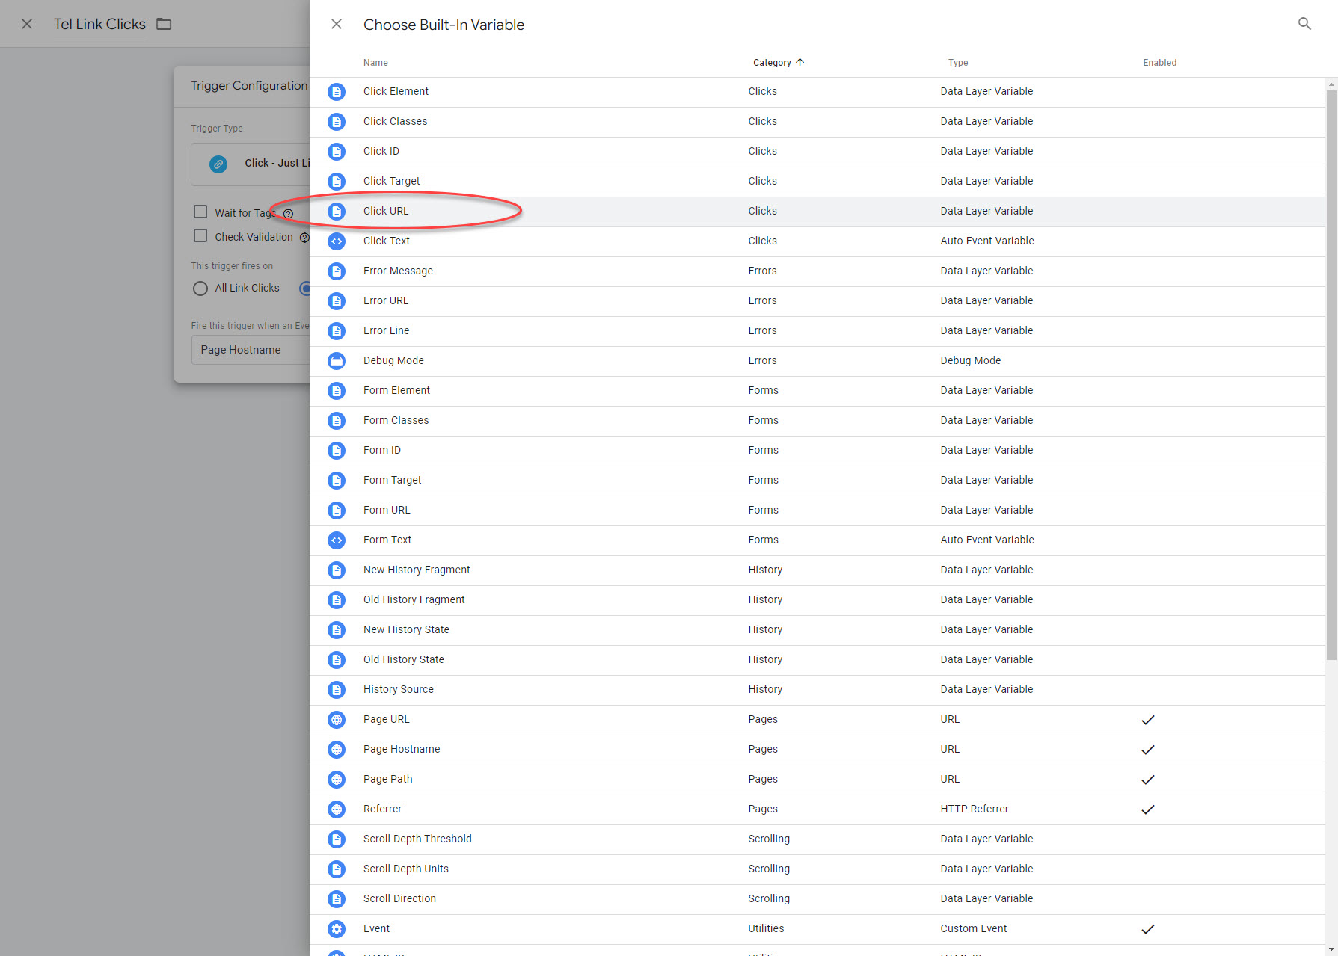Choose the Scroll Depth Threshold variable

417,839
